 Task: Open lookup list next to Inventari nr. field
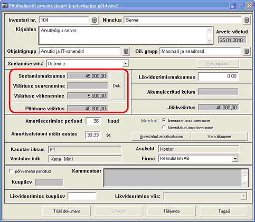click(95, 20)
